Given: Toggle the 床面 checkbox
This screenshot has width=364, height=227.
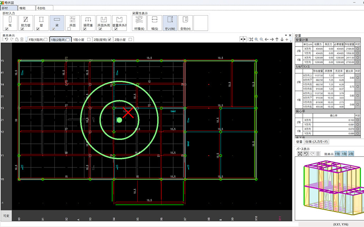Looking at the screenshot, I should [69, 29].
